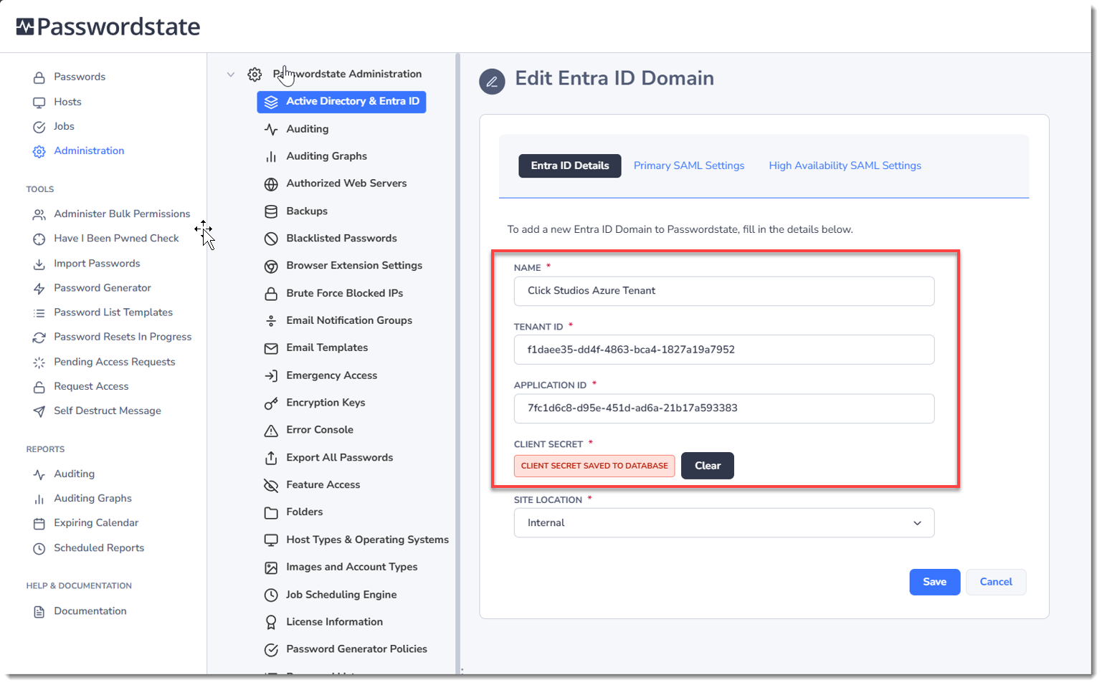This screenshot has height=685, width=1102.
Task: Click the Edit Entra ID Domain pencil icon
Action: click(492, 82)
